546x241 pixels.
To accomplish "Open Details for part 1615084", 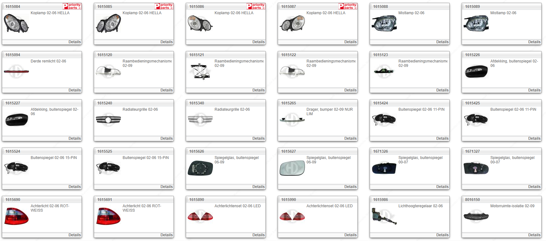I will click(x=75, y=42).
